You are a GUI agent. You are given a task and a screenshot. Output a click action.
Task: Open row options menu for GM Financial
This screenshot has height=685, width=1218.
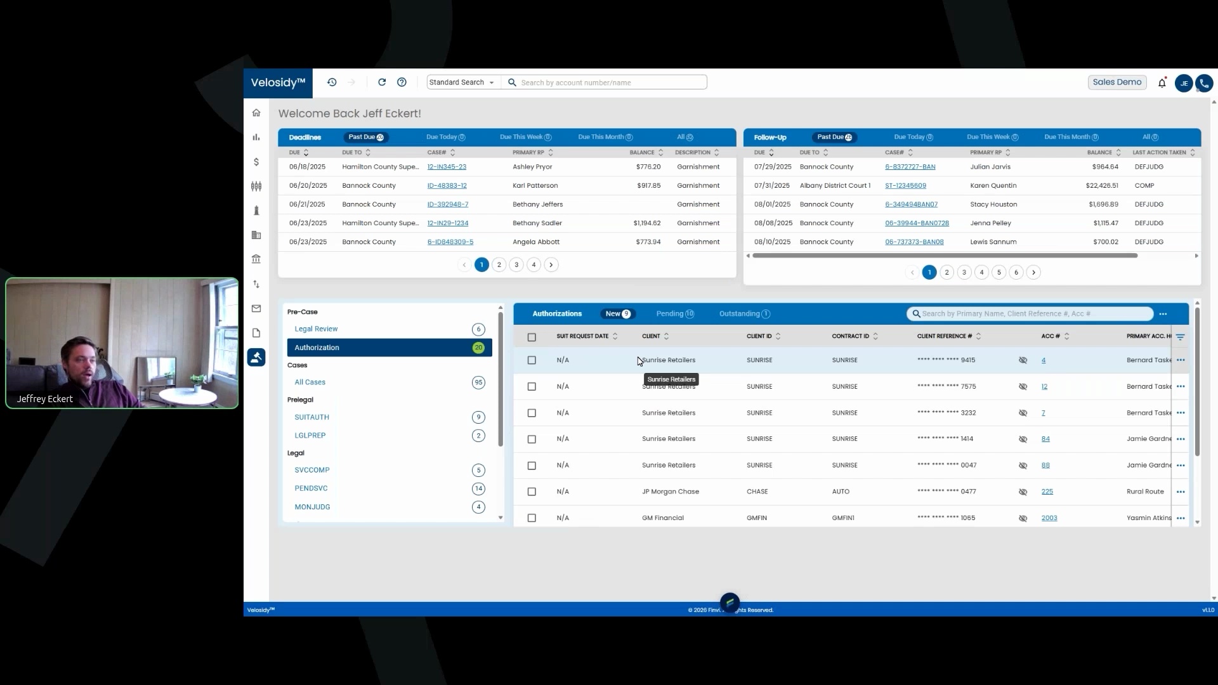pyautogui.click(x=1181, y=518)
